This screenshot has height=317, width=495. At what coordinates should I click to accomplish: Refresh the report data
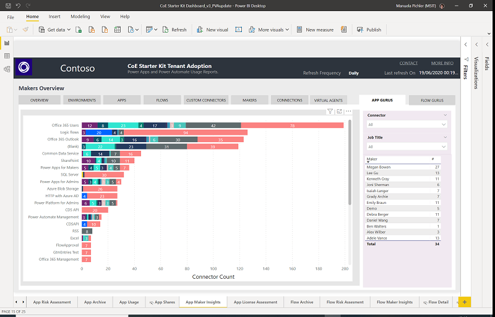click(x=174, y=30)
